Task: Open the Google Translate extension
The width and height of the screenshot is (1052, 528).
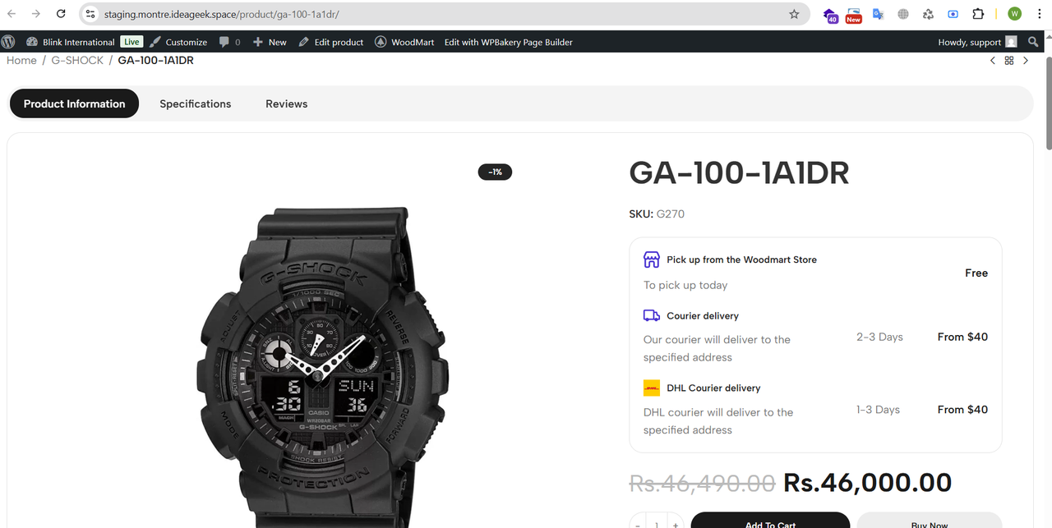Action: pyautogui.click(x=879, y=14)
